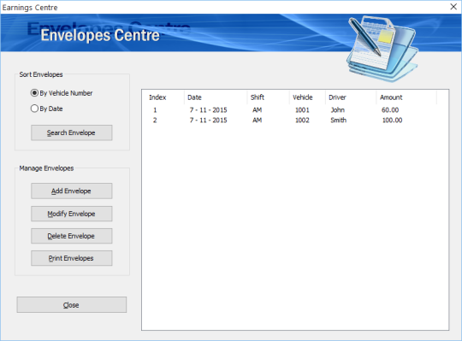Close the Earnings Centre window with X
This screenshot has width=462, height=341.
(x=453, y=7)
